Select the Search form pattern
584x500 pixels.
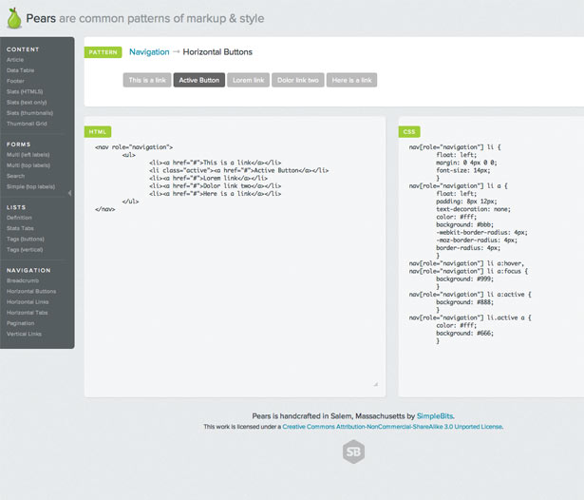tap(15, 176)
